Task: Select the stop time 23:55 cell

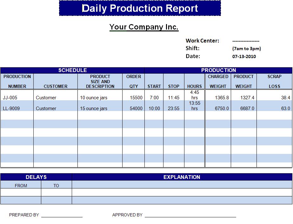Action: 174,109
